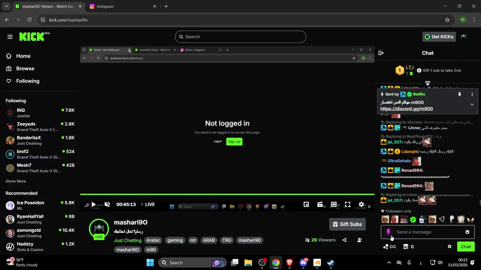Insert the green verified badge emote
Image resolution: width=481 pixels, height=270 pixels.
click(413, 219)
